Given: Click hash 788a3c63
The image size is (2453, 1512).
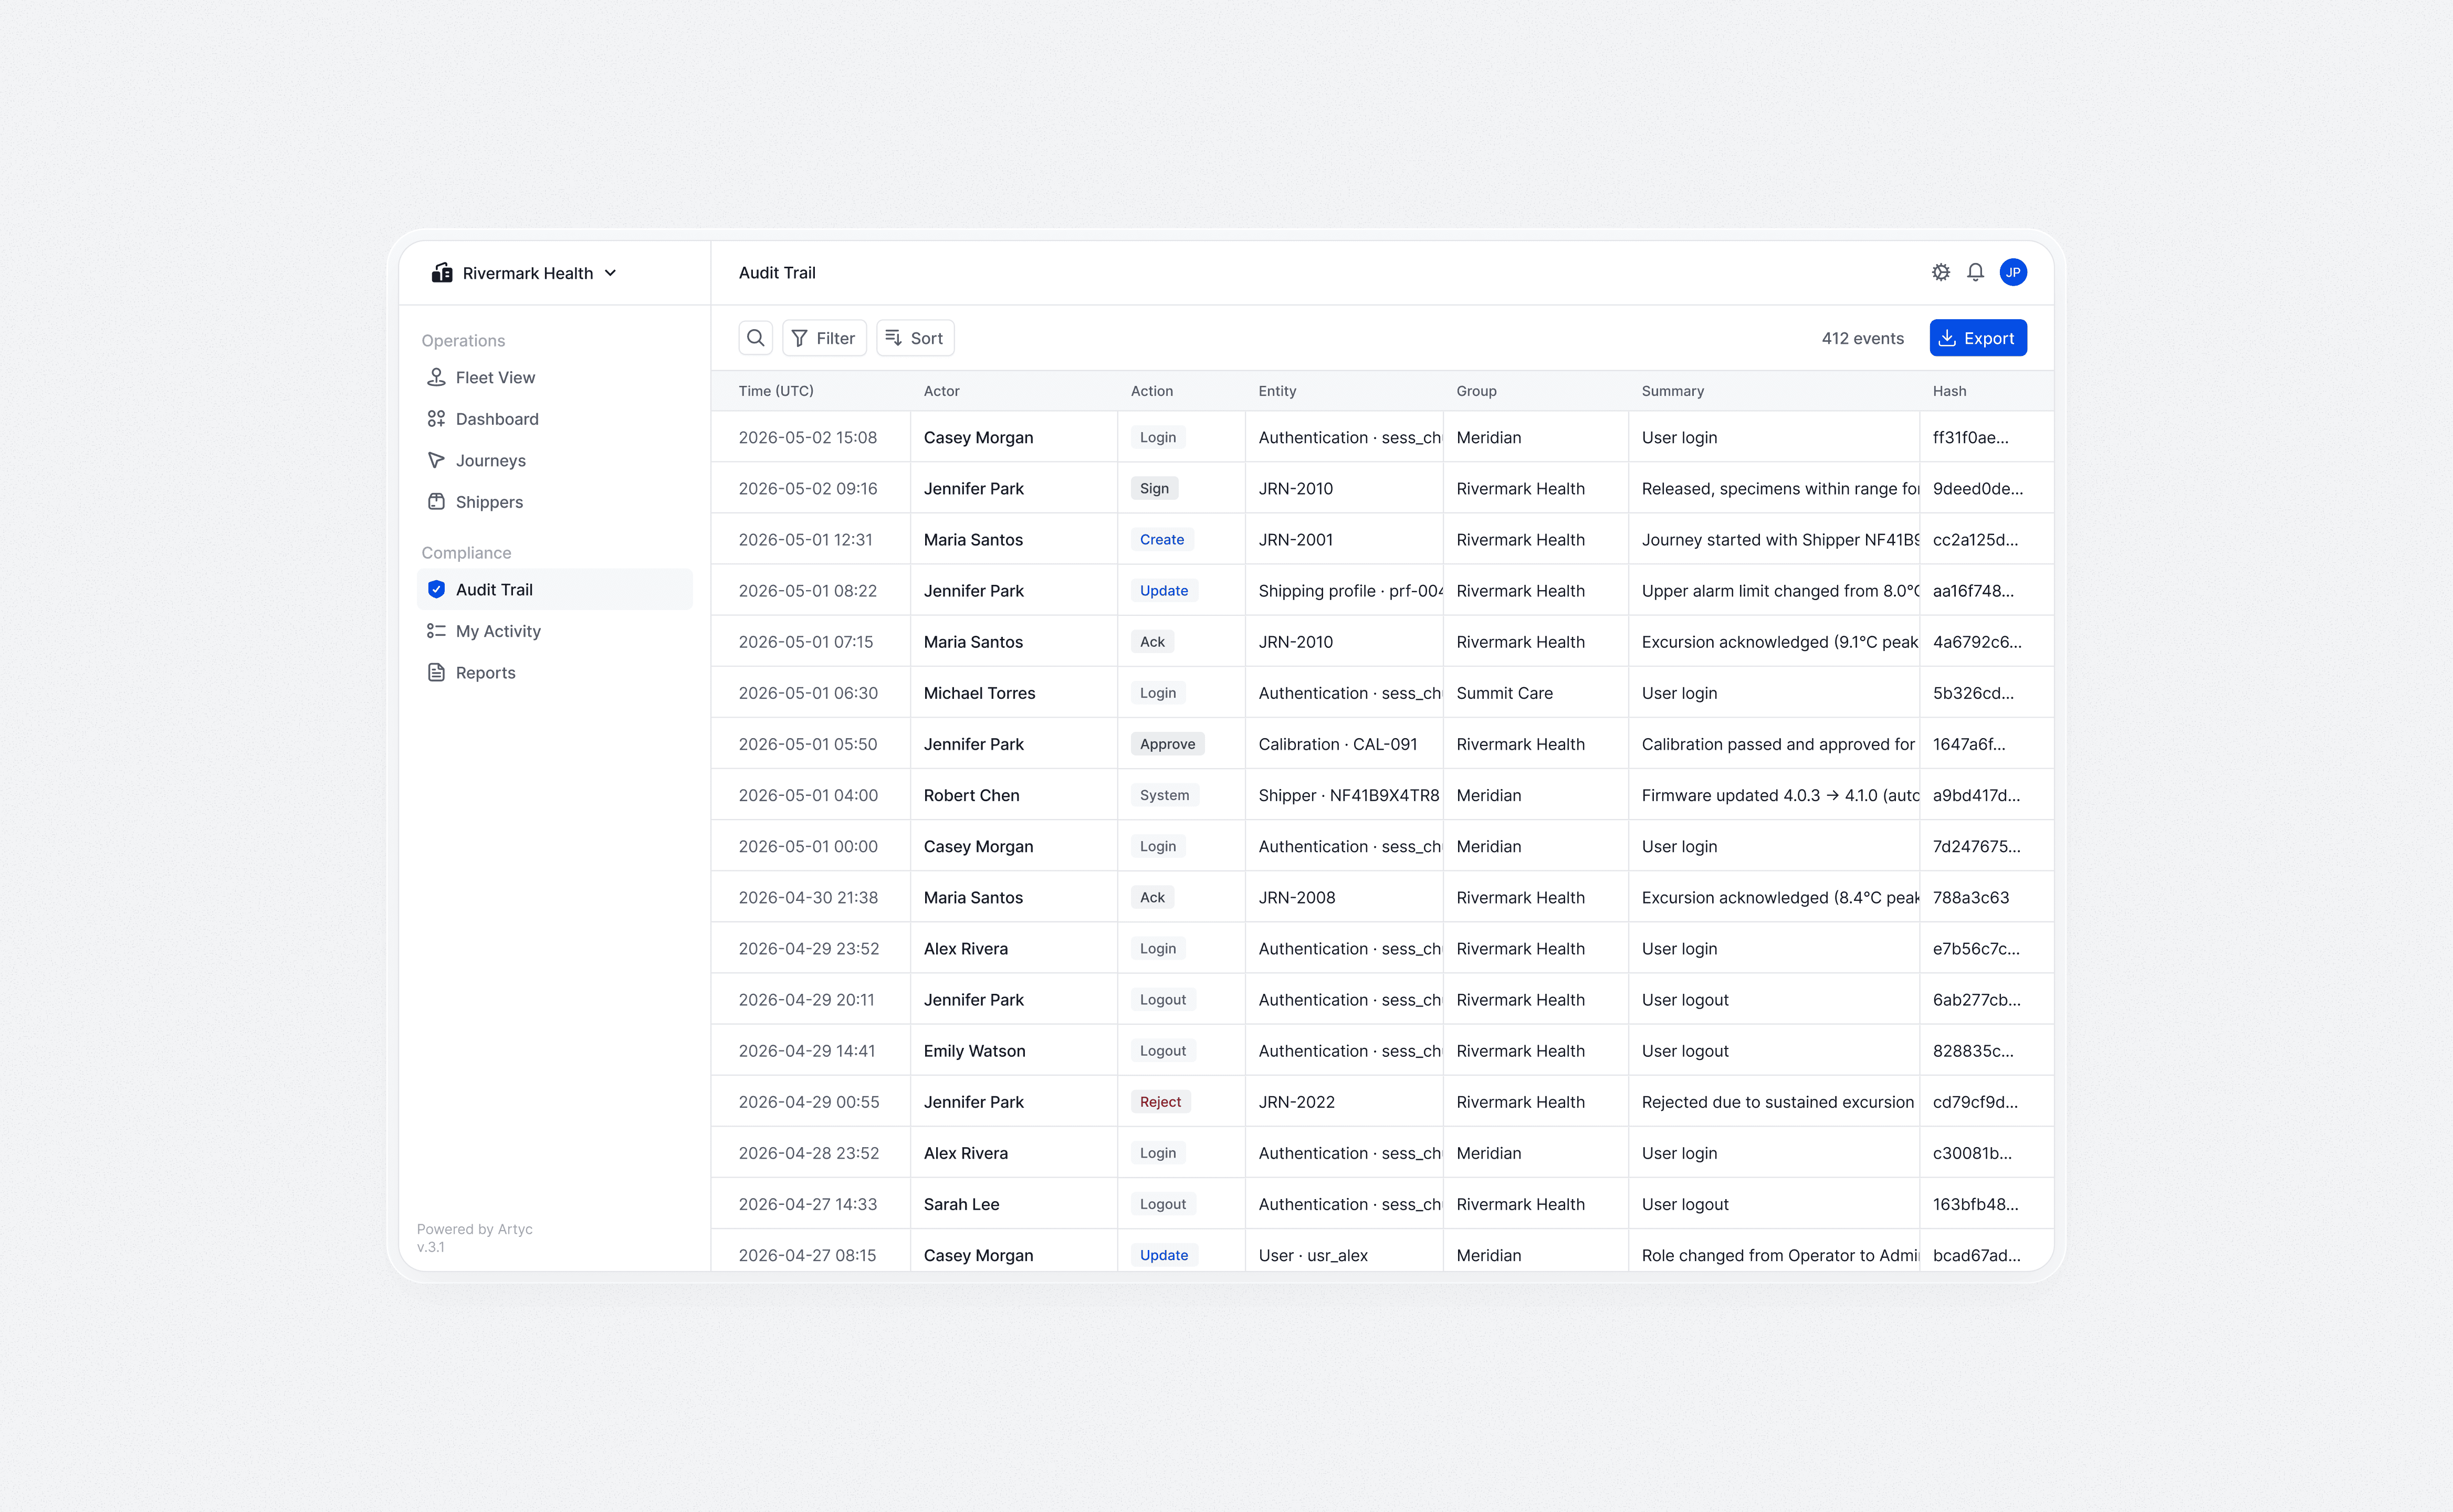Looking at the screenshot, I should pyautogui.click(x=1970, y=897).
